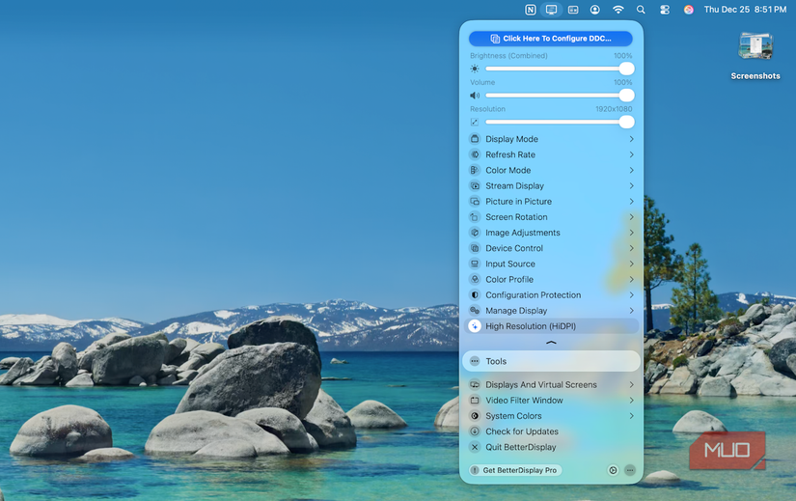The image size is (796, 501).
Task: Click the Picture in Picture row icon
Action: pyautogui.click(x=475, y=201)
